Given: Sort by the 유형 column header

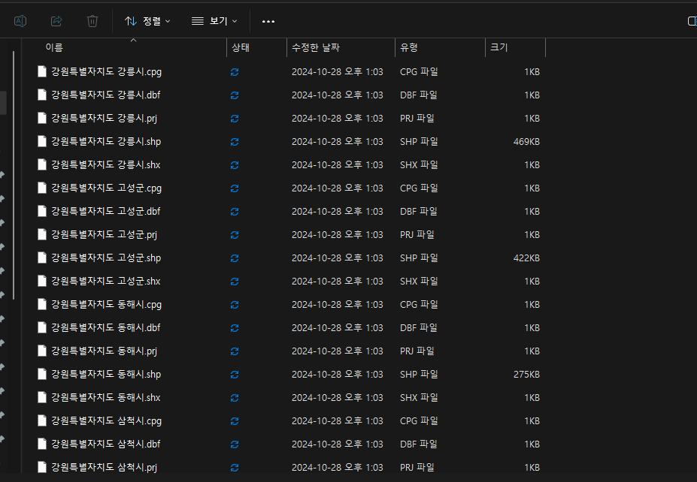Looking at the screenshot, I should coord(409,47).
